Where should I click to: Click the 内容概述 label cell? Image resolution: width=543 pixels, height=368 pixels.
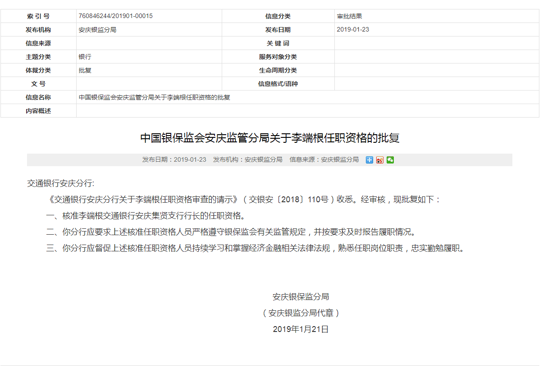click(x=38, y=111)
